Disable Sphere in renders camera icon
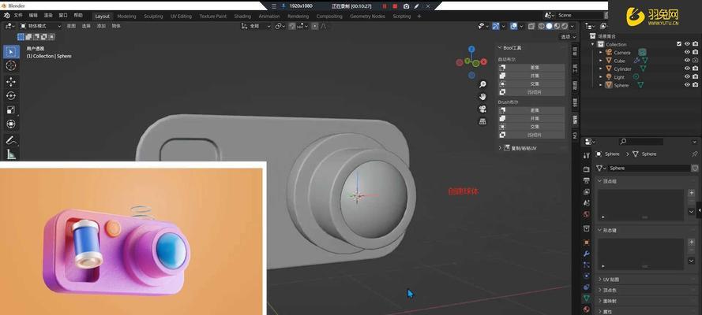702x315 pixels. click(x=695, y=85)
